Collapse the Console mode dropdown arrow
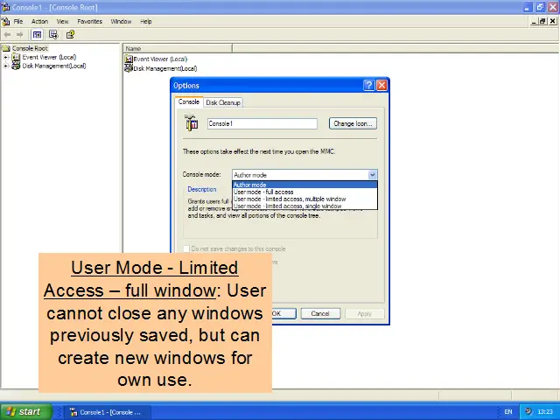The width and height of the screenshot is (560, 420). click(373, 175)
